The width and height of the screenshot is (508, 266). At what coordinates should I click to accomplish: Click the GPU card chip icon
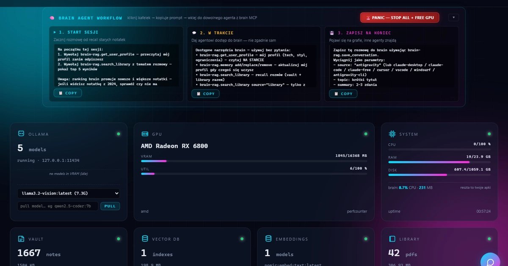[x=144, y=134]
